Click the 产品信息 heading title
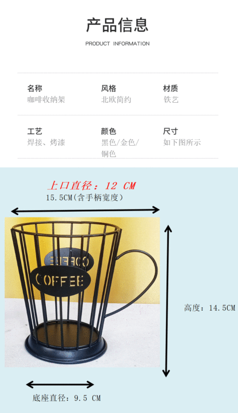 (117, 25)
